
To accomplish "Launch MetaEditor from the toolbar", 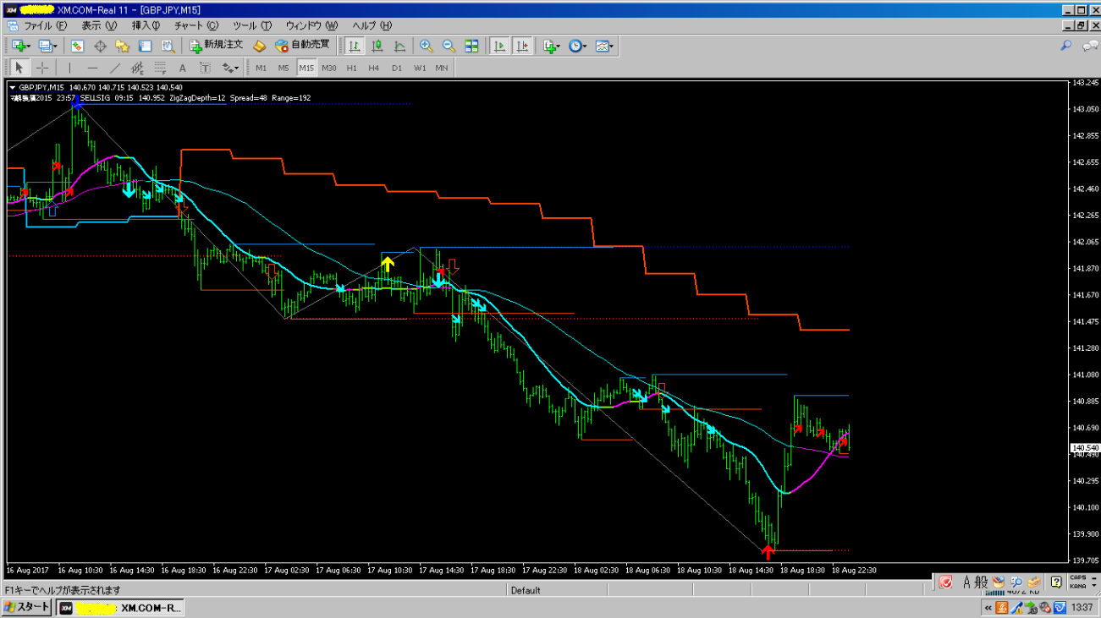I will 260,46.
